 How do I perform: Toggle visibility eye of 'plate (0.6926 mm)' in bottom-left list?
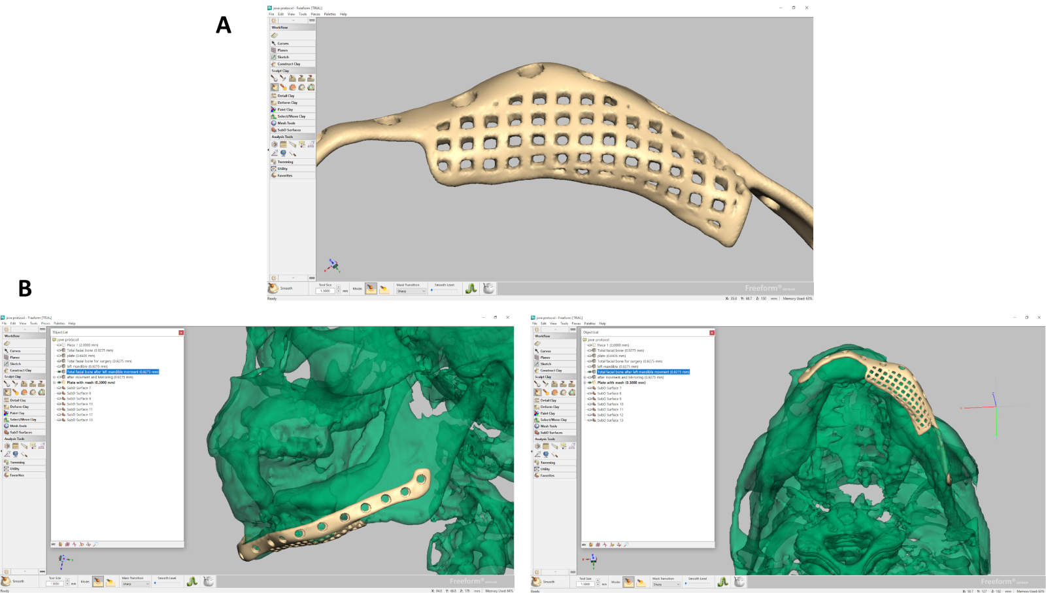pos(59,356)
